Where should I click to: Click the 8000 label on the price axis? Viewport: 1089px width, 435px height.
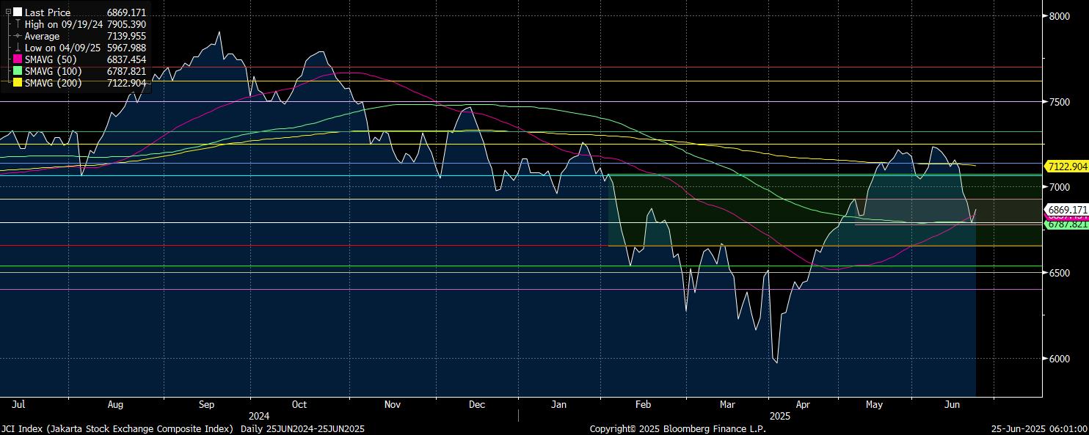1060,15
